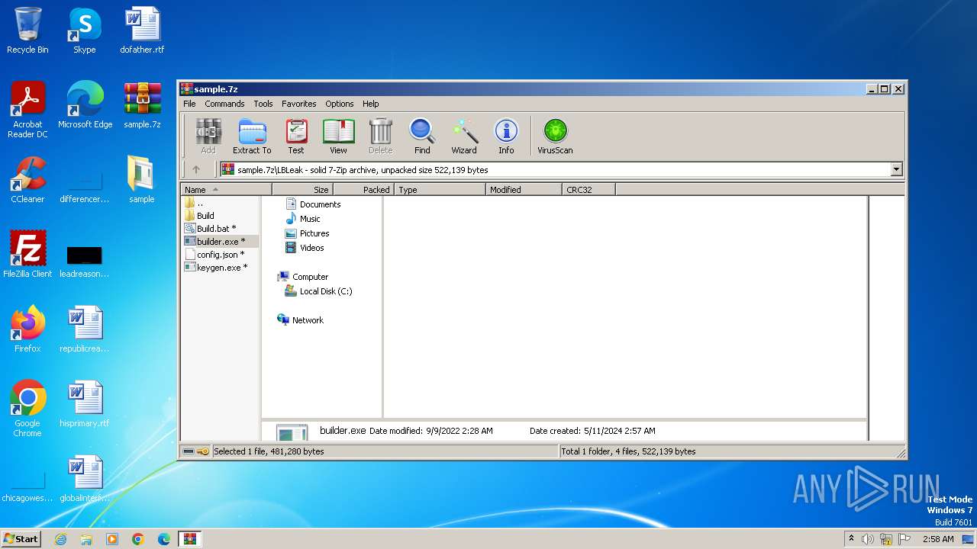Select the Documents library item

click(x=313, y=204)
